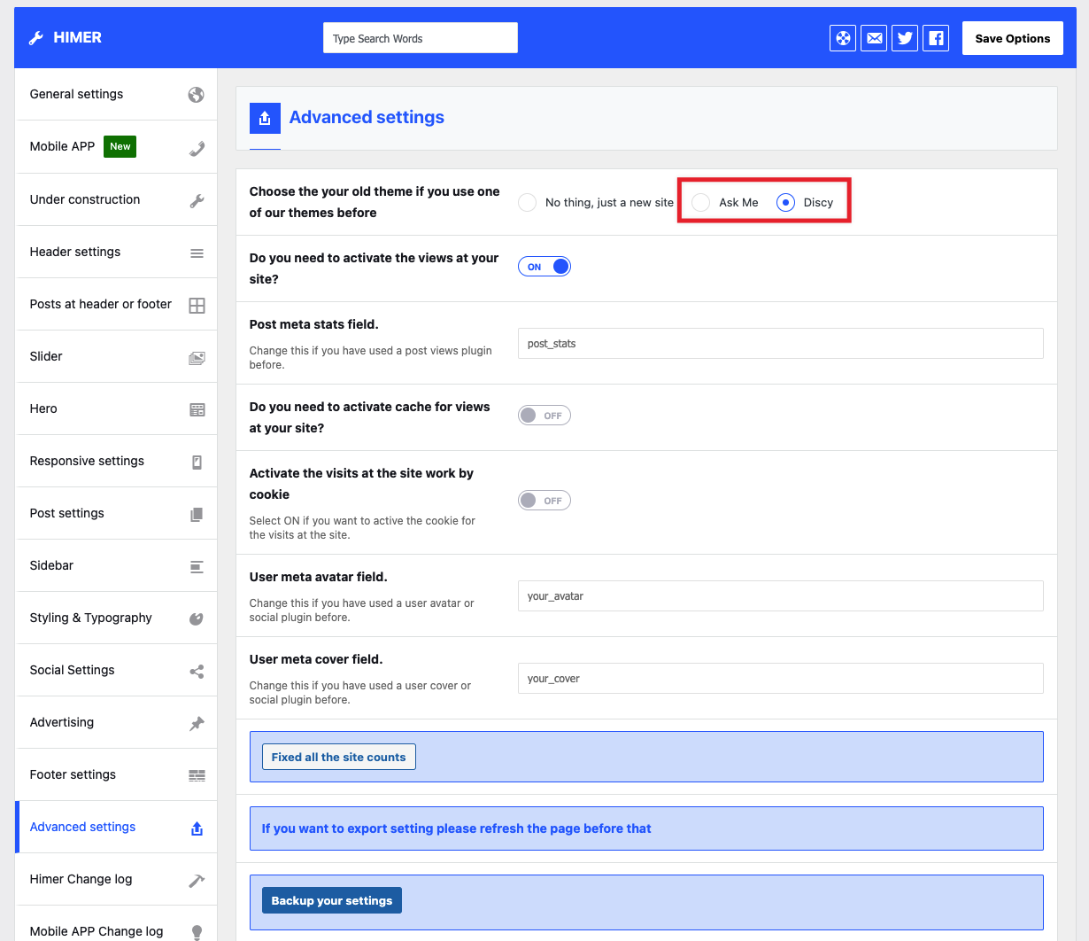
Task: Open the Mobile APP settings section
Action: pyautogui.click(x=62, y=146)
